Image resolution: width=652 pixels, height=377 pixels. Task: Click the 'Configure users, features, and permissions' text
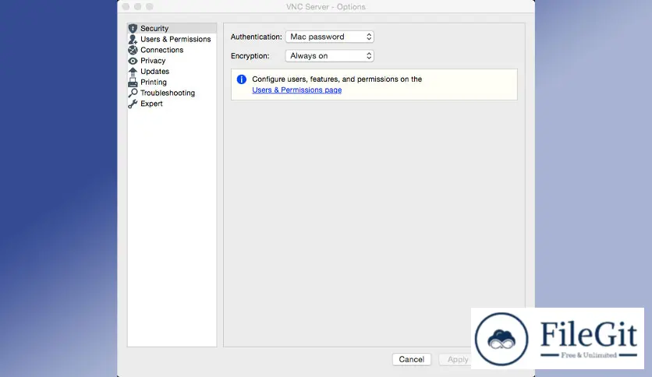point(337,79)
